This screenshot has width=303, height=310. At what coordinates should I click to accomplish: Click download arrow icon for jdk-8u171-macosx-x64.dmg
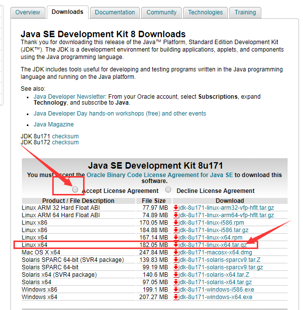click(x=176, y=252)
